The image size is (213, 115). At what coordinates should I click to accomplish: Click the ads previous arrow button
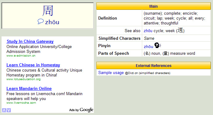pyautogui.click(x=4, y=110)
